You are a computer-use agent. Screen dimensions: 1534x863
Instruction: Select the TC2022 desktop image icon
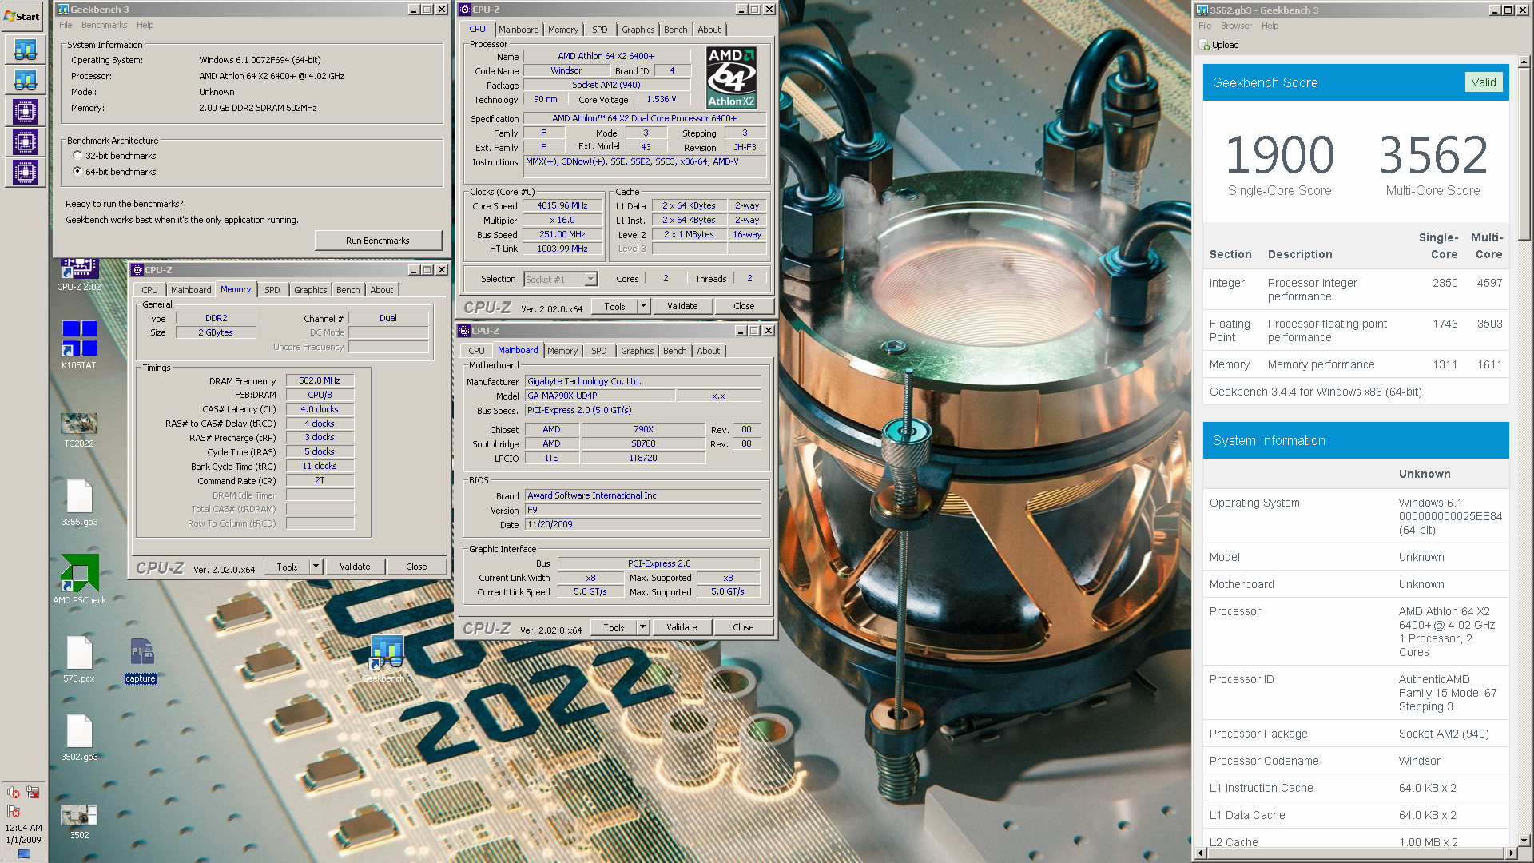[x=79, y=430]
